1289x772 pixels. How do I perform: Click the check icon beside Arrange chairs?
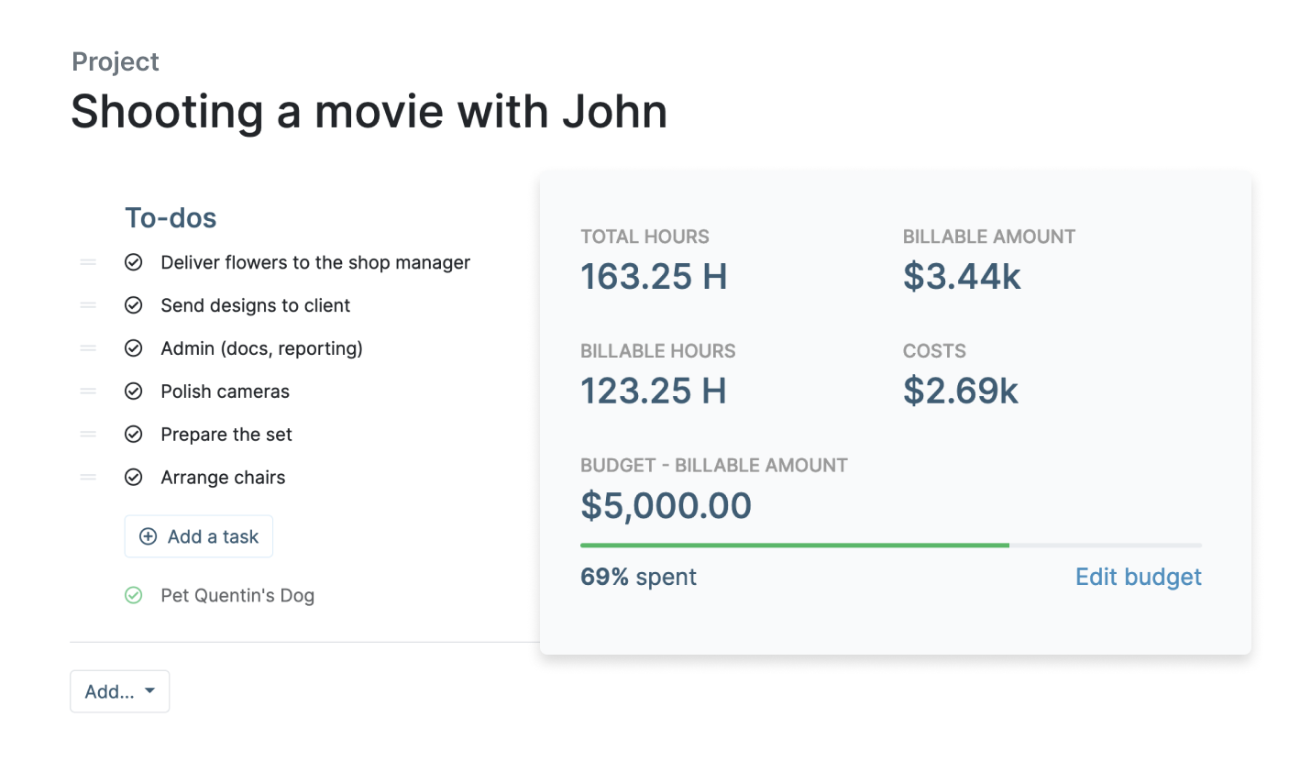(x=134, y=477)
